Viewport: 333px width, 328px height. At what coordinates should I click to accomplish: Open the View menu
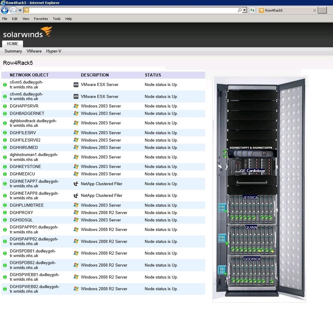click(26, 19)
